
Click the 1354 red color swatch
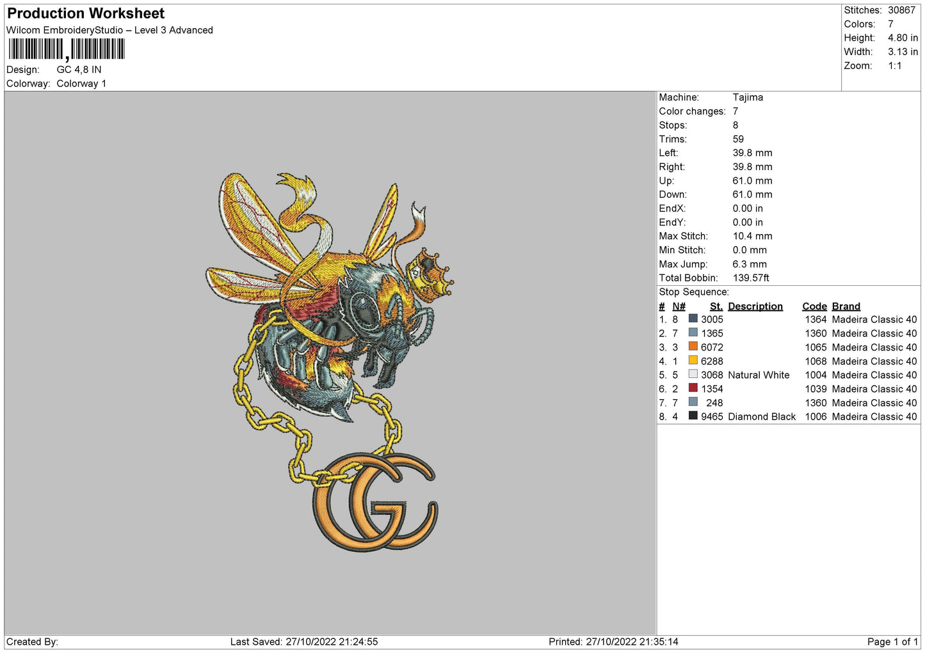(x=693, y=388)
